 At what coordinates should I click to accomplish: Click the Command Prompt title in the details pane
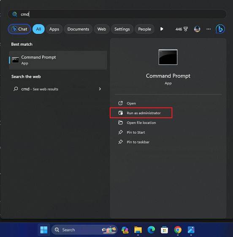(x=168, y=76)
